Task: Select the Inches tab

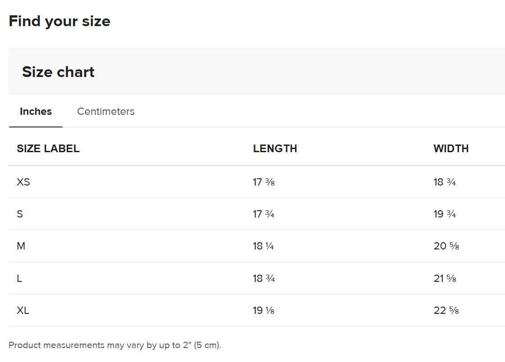Action: point(36,111)
